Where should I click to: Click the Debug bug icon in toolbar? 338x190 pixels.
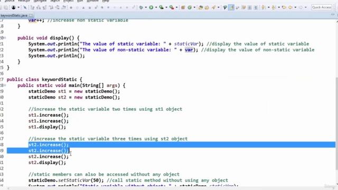(x=141, y=7)
